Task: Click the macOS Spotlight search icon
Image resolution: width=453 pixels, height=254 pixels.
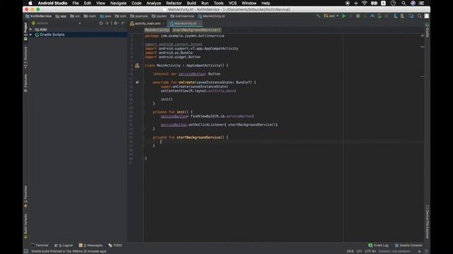Action: (403, 3)
